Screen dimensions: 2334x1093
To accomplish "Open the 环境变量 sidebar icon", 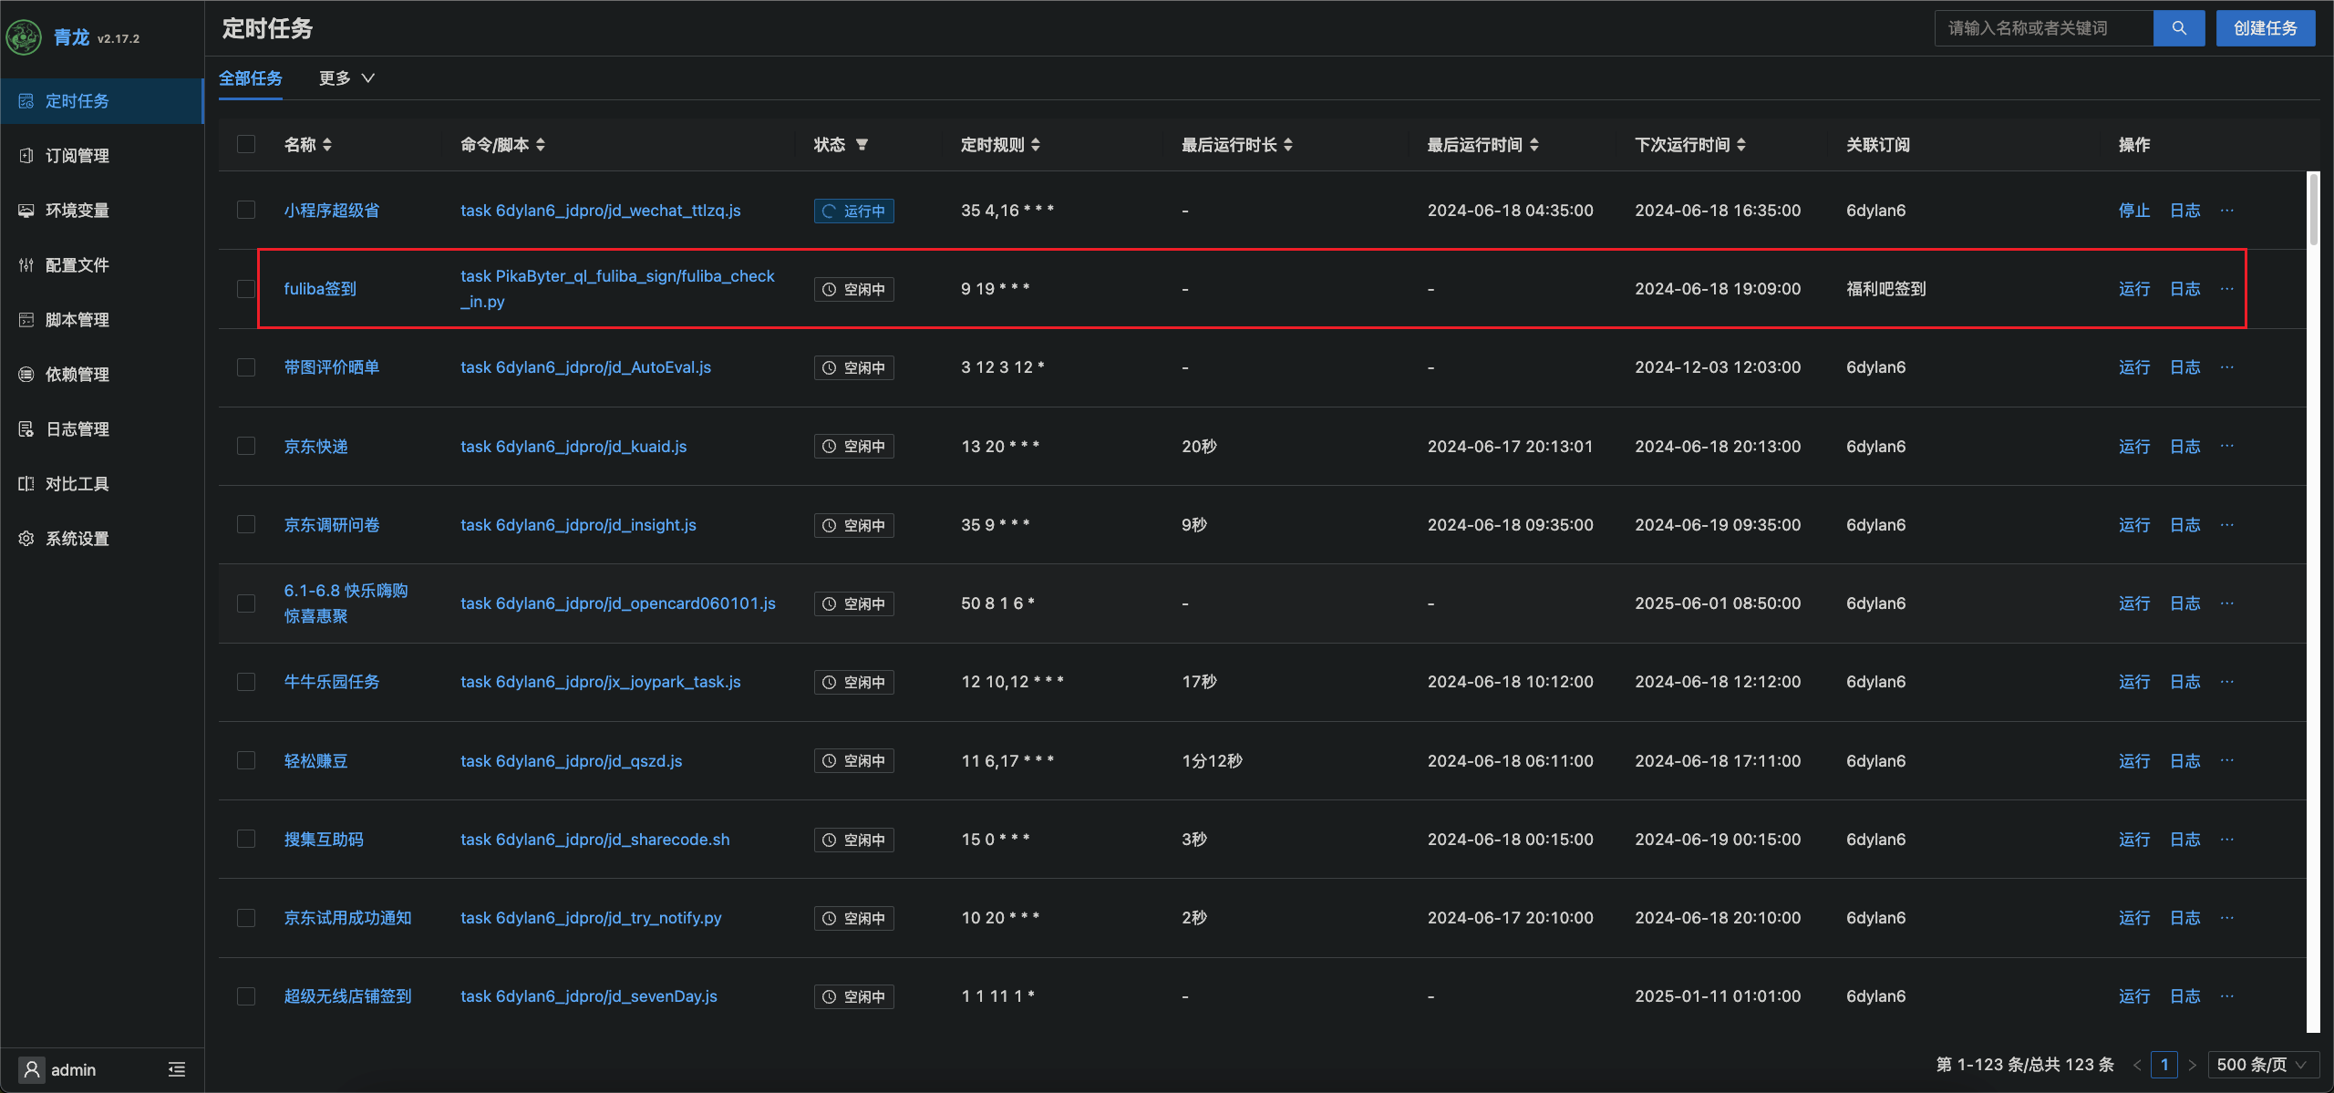I will click(26, 211).
